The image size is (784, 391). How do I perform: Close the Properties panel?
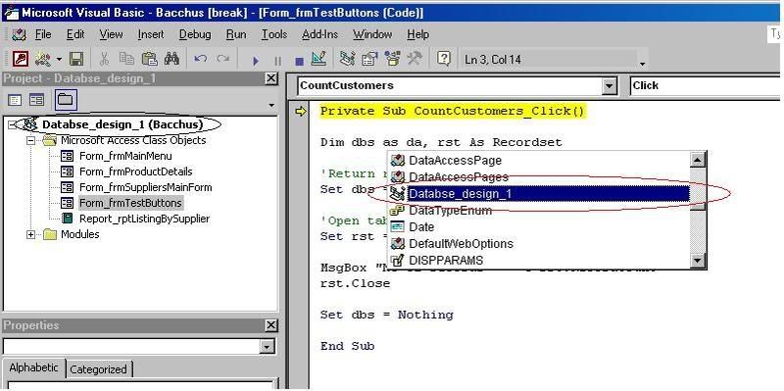(271, 325)
